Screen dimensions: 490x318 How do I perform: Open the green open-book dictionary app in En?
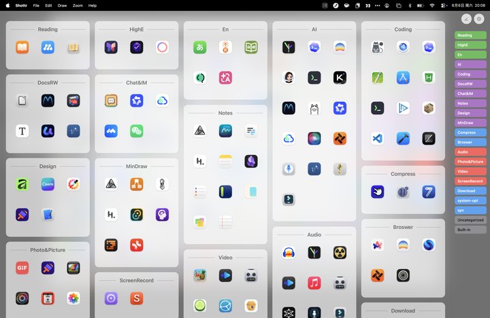(251, 47)
